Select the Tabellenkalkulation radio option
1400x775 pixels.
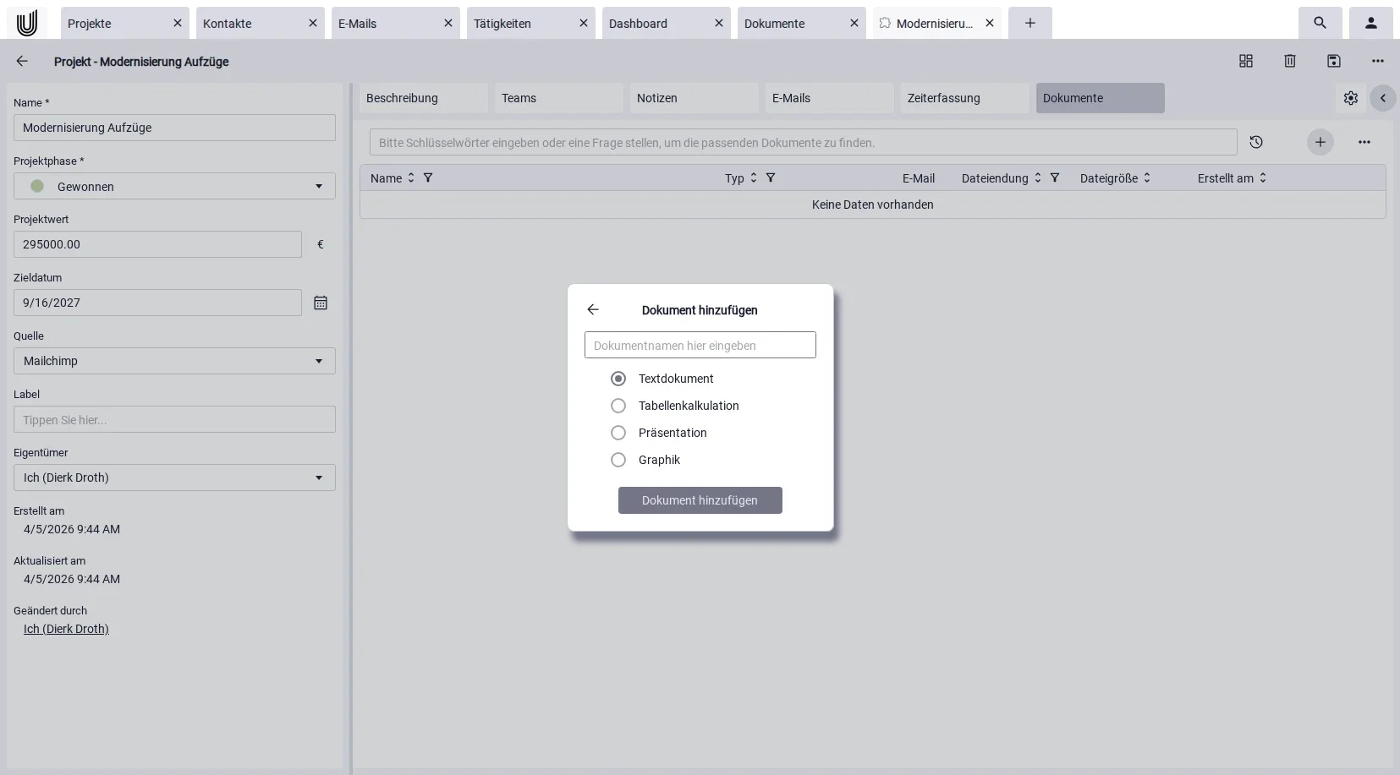point(618,406)
